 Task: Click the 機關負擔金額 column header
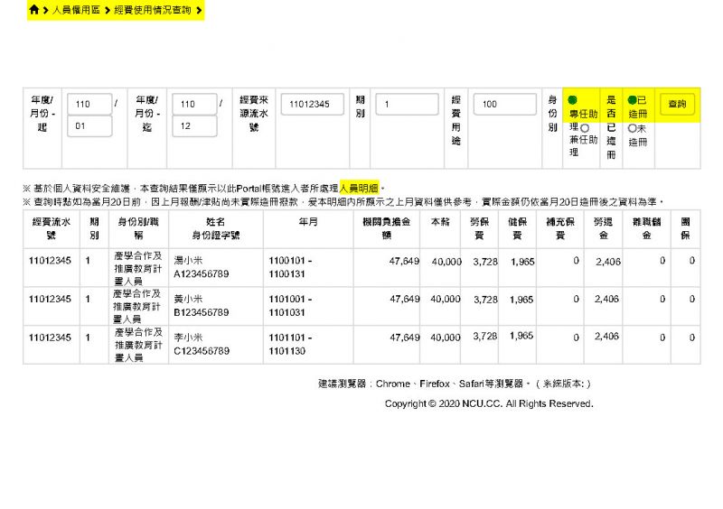390,228
